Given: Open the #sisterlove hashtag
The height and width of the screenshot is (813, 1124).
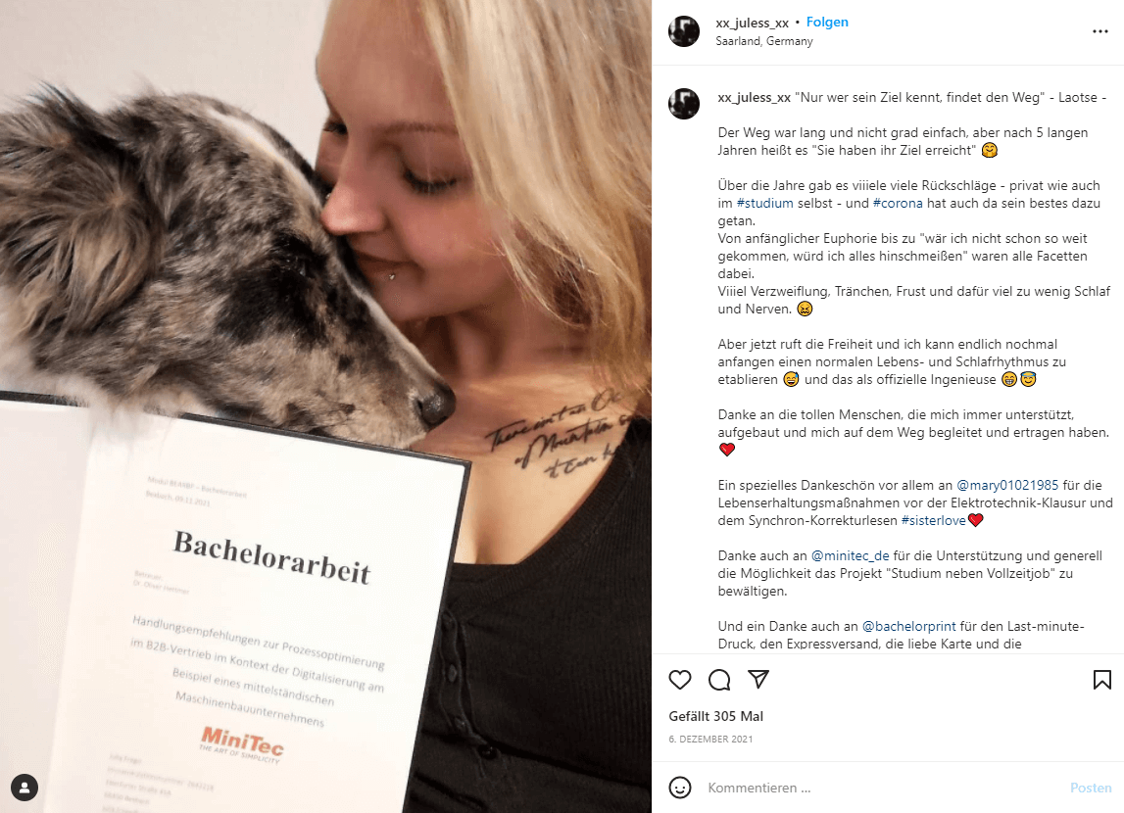Looking at the screenshot, I should tap(933, 521).
